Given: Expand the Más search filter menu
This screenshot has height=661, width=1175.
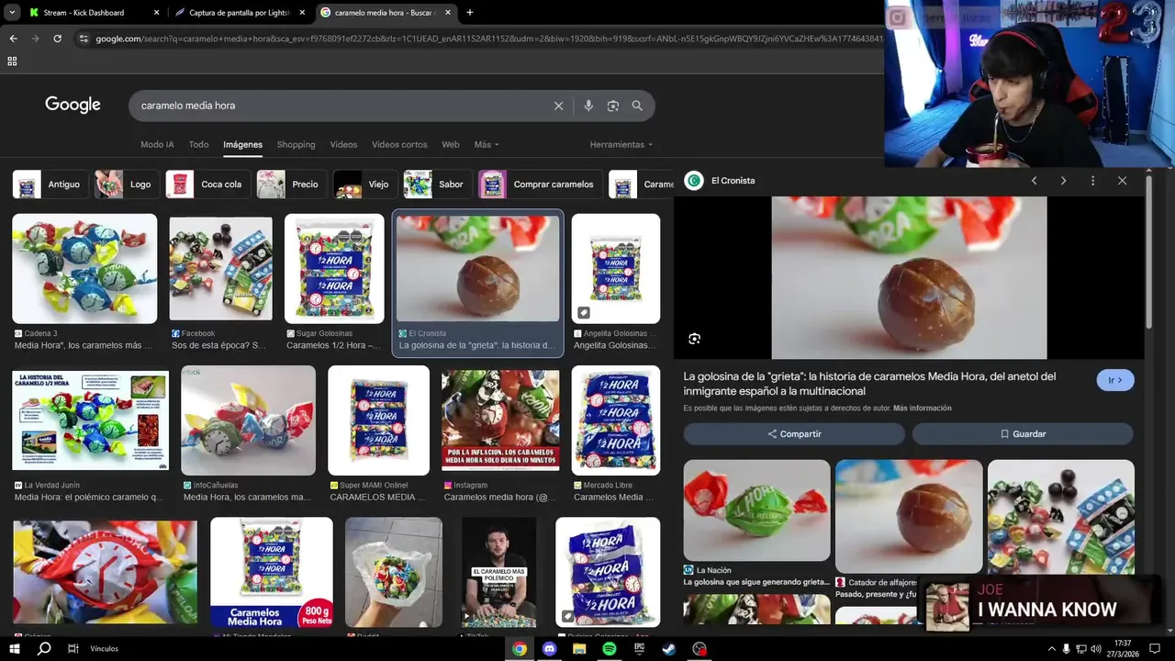Looking at the screenshot, I should (x=487, y=144).
